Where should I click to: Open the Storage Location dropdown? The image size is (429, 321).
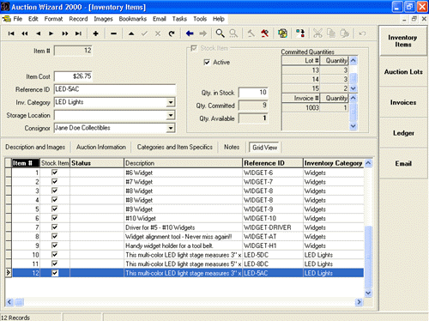click(171, 115)
